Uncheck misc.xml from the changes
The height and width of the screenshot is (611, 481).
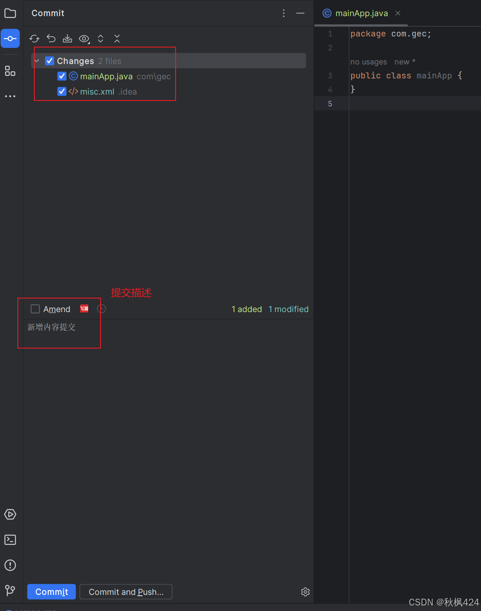(x=62, y=91)
